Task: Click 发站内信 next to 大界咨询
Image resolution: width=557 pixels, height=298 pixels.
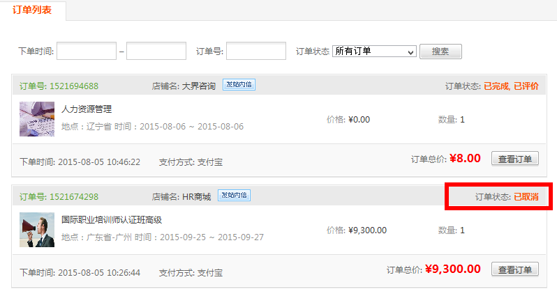Action: pos(239,85)
